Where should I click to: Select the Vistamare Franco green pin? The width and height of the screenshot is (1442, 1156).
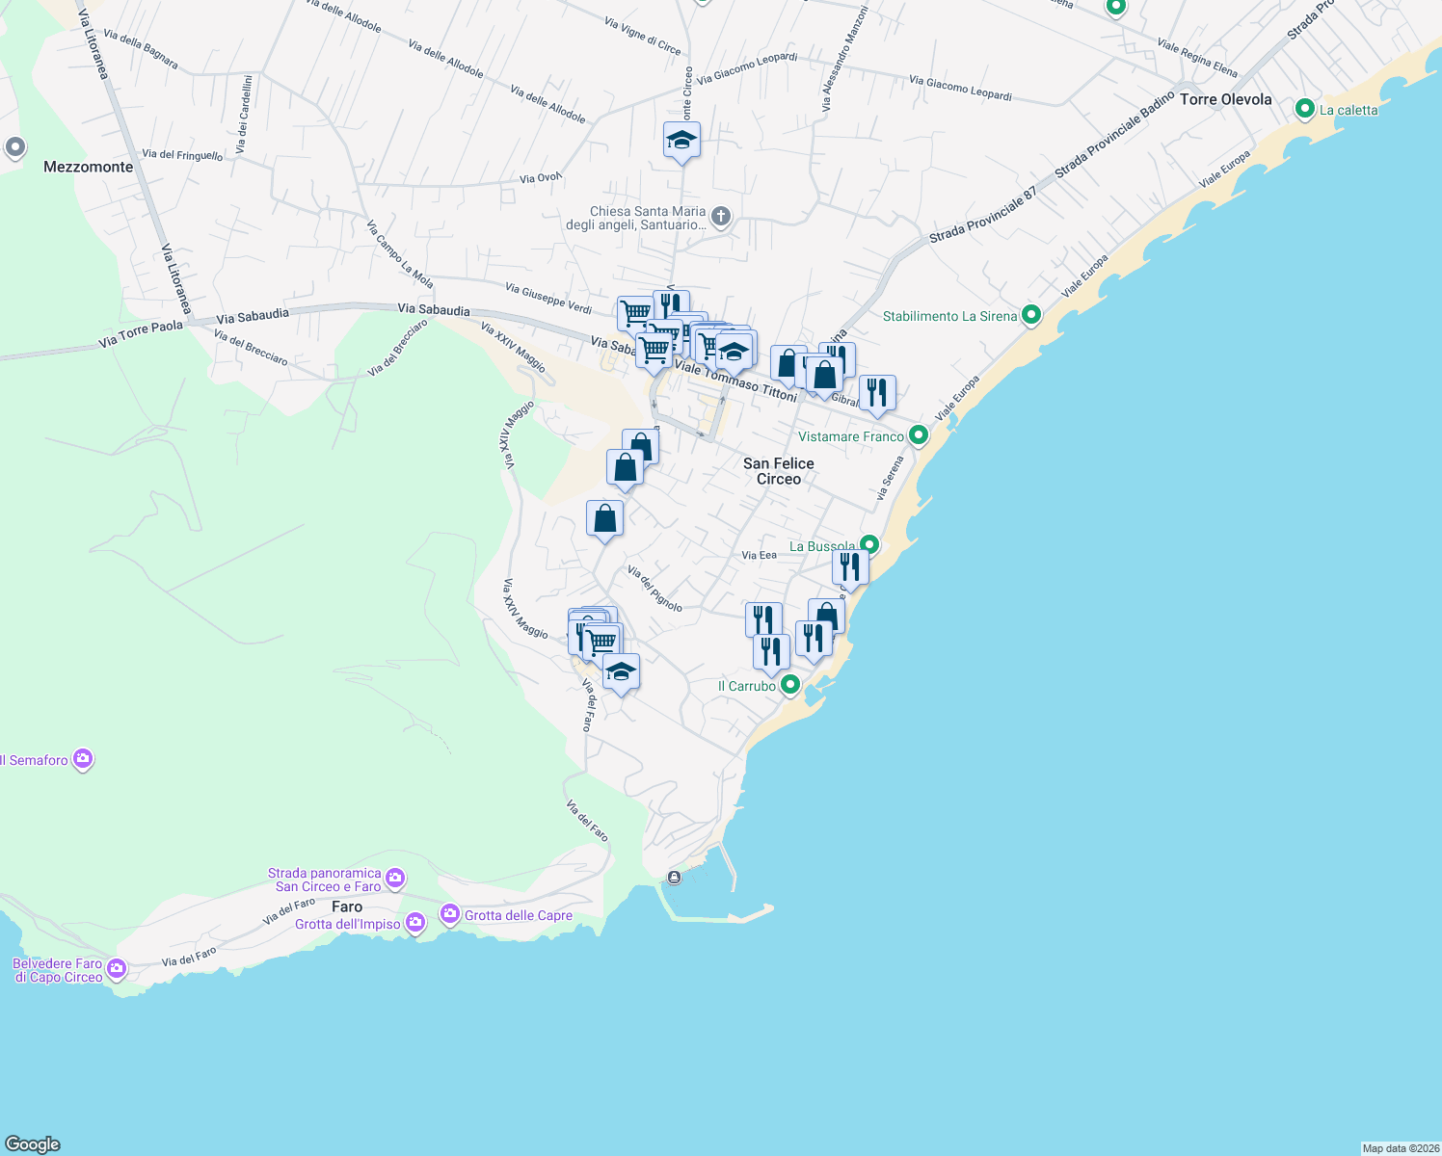[x=917, y=435]
